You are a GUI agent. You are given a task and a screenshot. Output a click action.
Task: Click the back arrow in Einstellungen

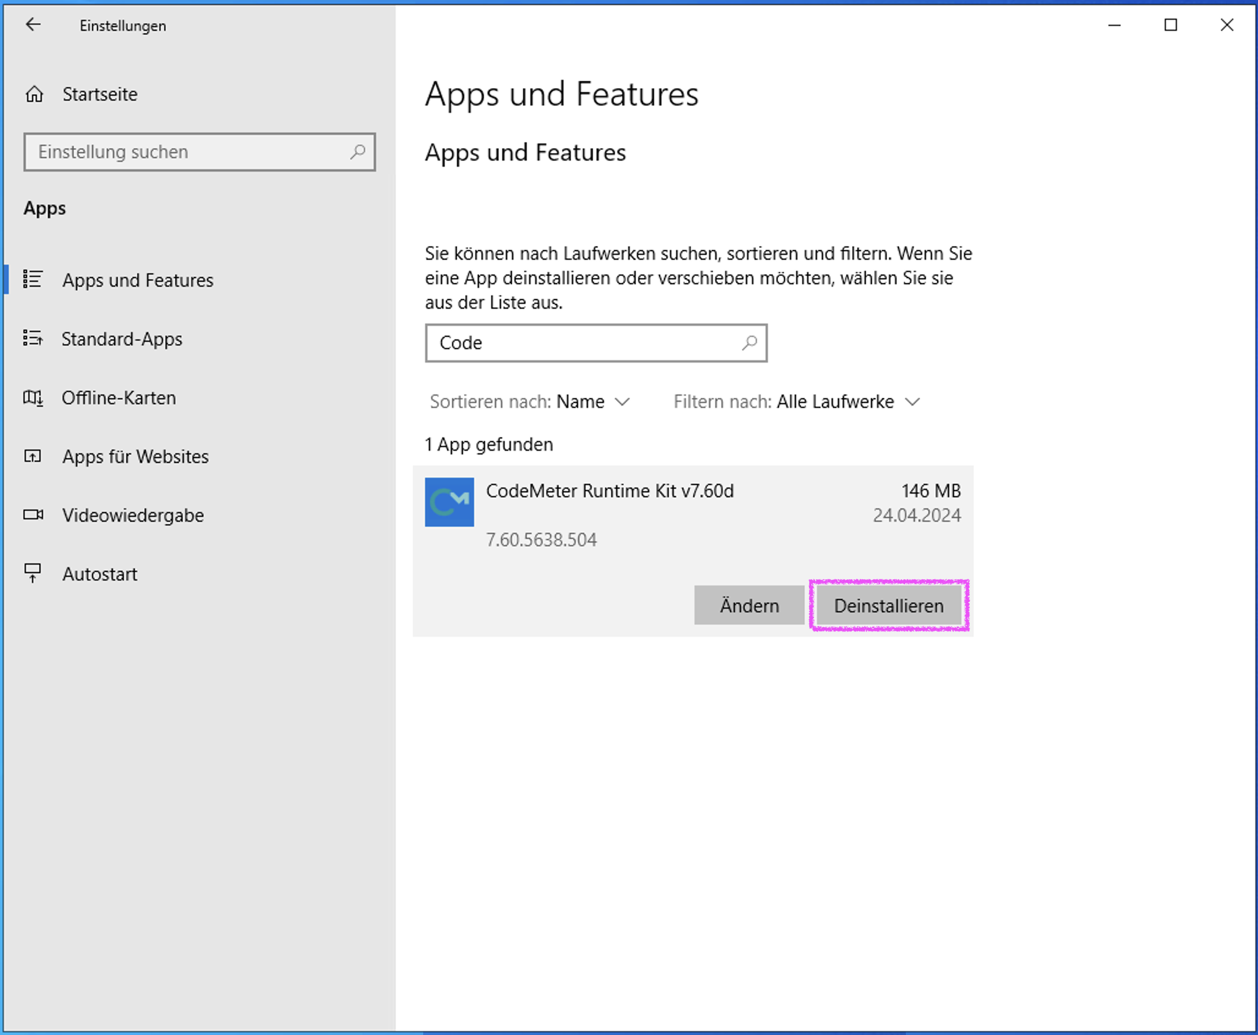(33, 25)
